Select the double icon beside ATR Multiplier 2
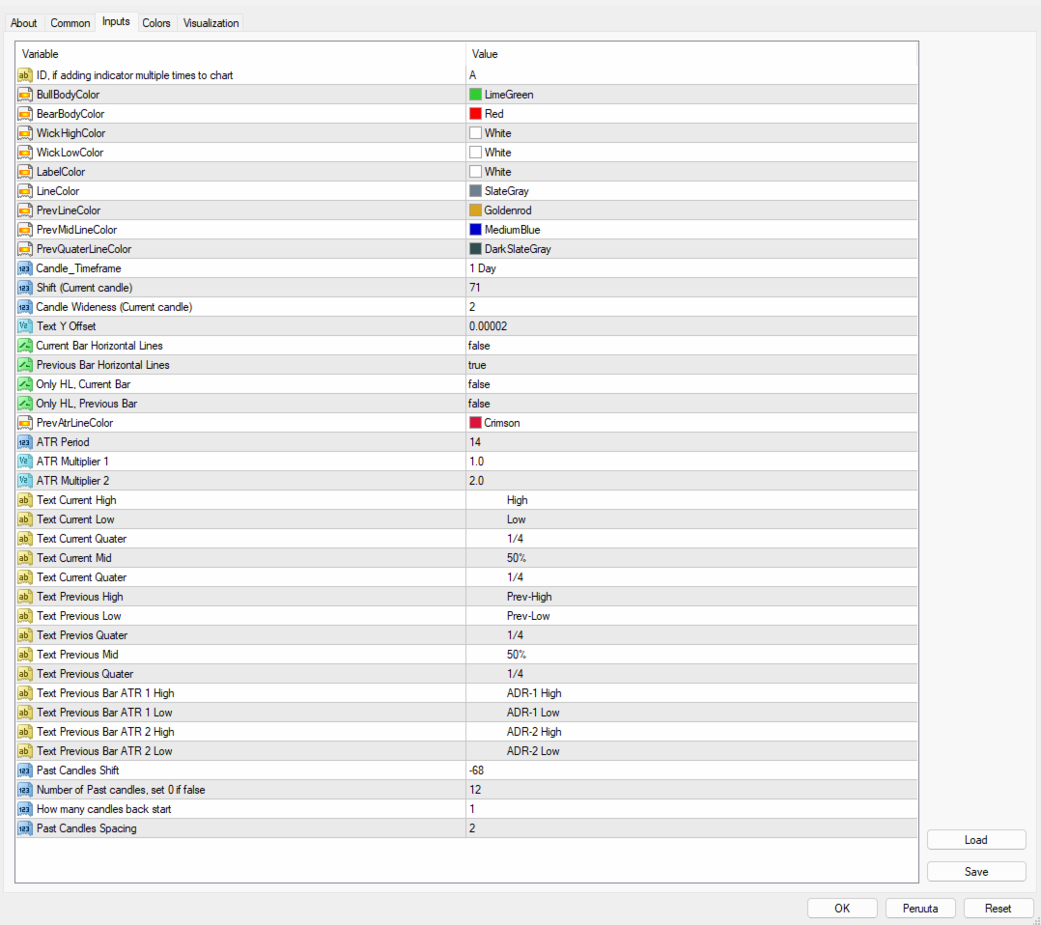Image resolution: width=1041 pixels, height=925 pixels. click(24, 480)
